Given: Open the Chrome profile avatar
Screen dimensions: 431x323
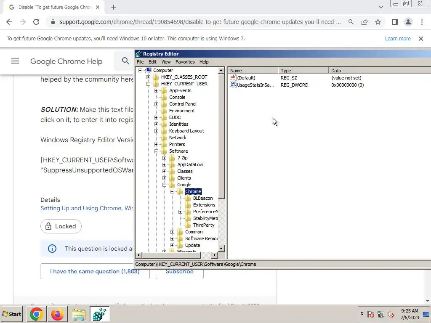Looking at the screenshot, I should click(408, 22).
